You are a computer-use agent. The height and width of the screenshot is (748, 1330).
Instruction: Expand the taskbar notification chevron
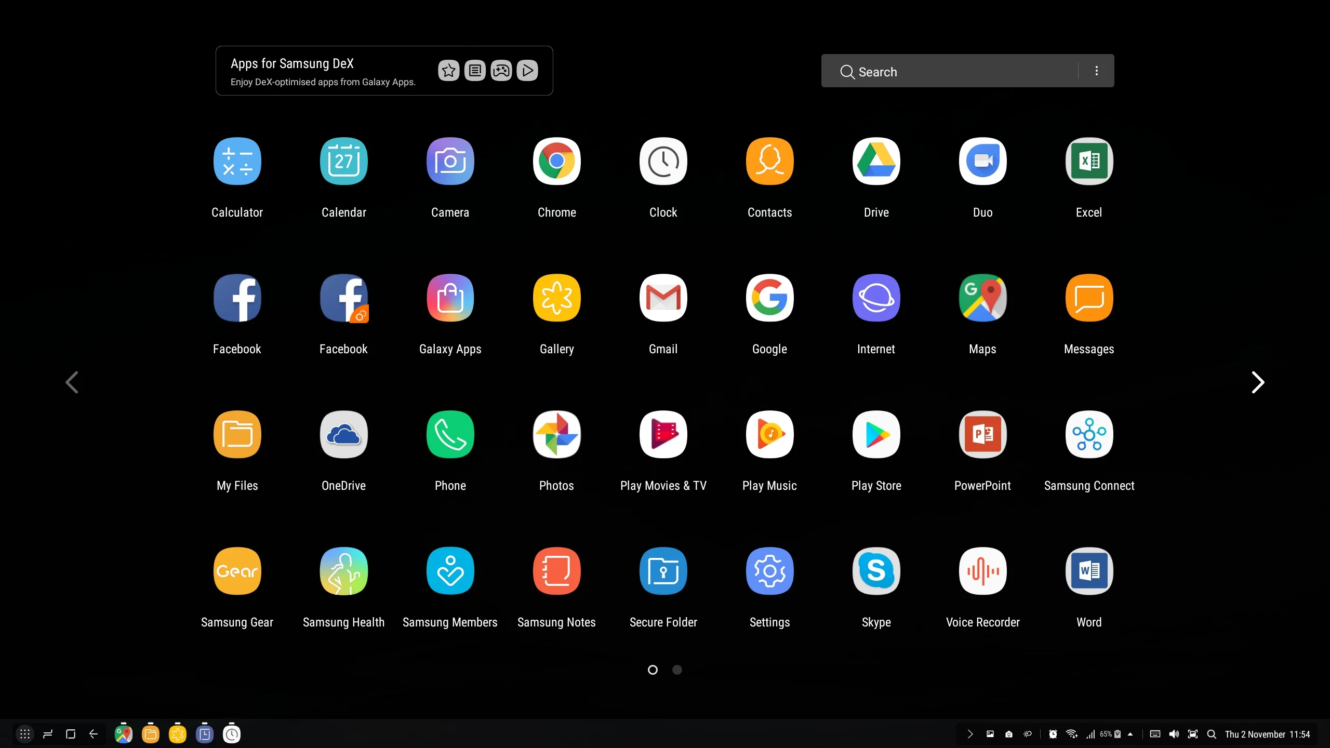pos(969,734)
